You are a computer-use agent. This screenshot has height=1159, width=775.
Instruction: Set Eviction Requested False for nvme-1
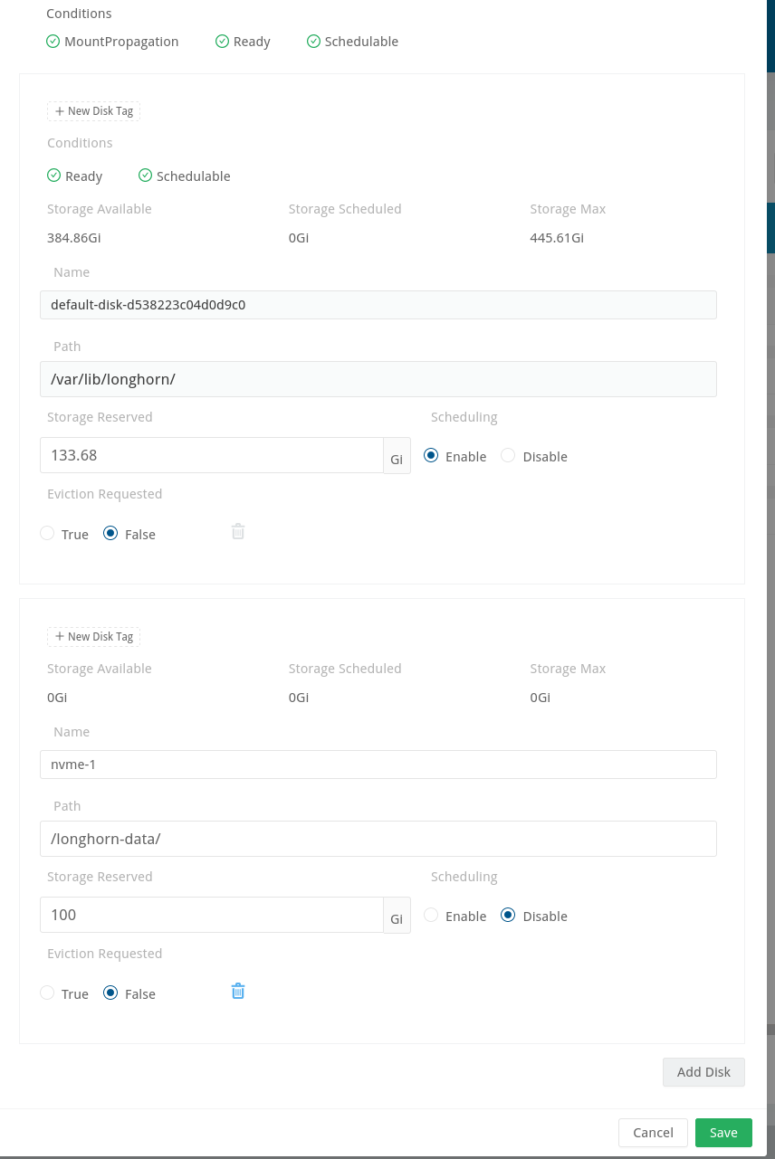110,993
